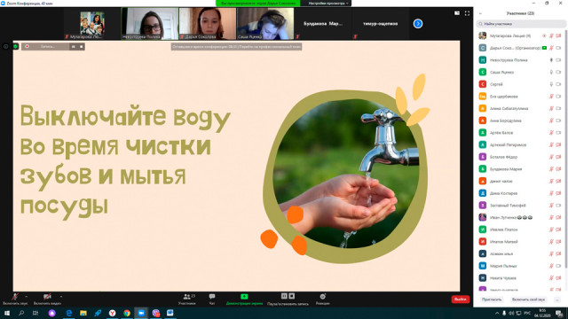
Task: Switch gallery view layout icon
Action: (457, 13)
